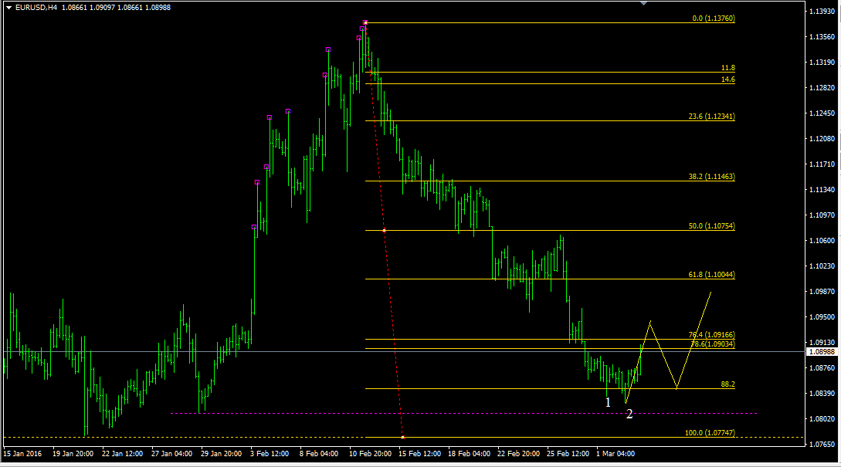
Task: Click time axis label 3 Feb 12:00
Action: (x=270, y=454)
